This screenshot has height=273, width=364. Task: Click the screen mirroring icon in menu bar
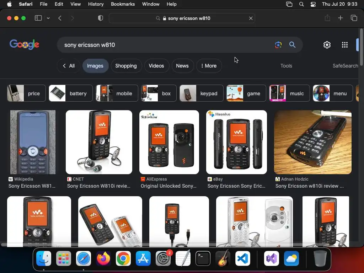(289, 4)
